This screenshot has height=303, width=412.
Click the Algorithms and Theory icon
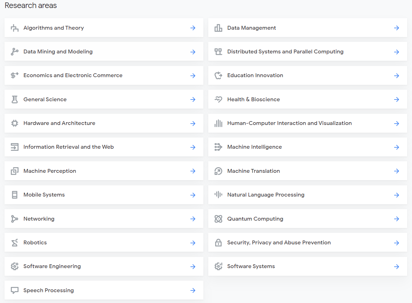[x=14, y=28]
